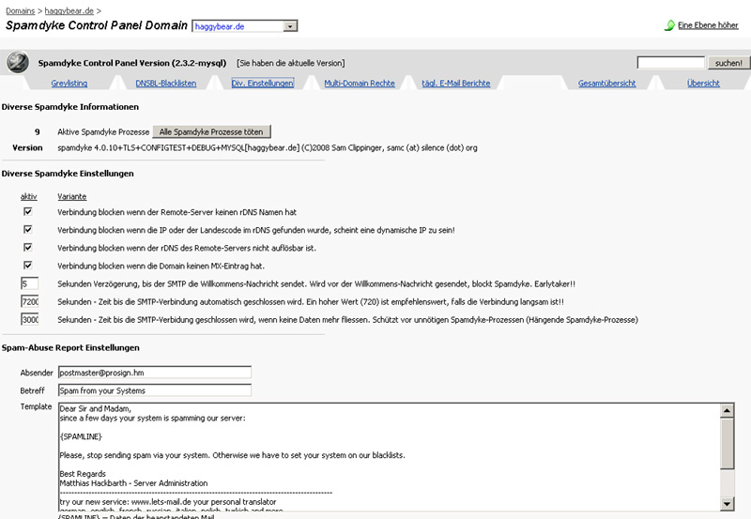Image resolution: width=751 pixels, height=519 pixels.
Task: Click the Spamdyke logo icon
Action: coord(18,63)
